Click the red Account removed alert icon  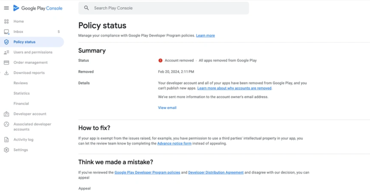click(x=161, y=60)
